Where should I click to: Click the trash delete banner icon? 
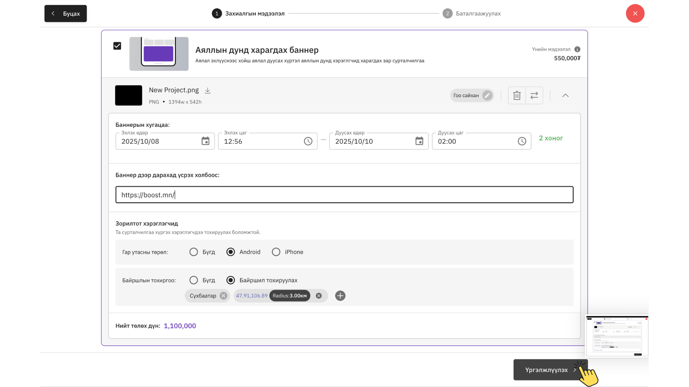coord(517,95)
